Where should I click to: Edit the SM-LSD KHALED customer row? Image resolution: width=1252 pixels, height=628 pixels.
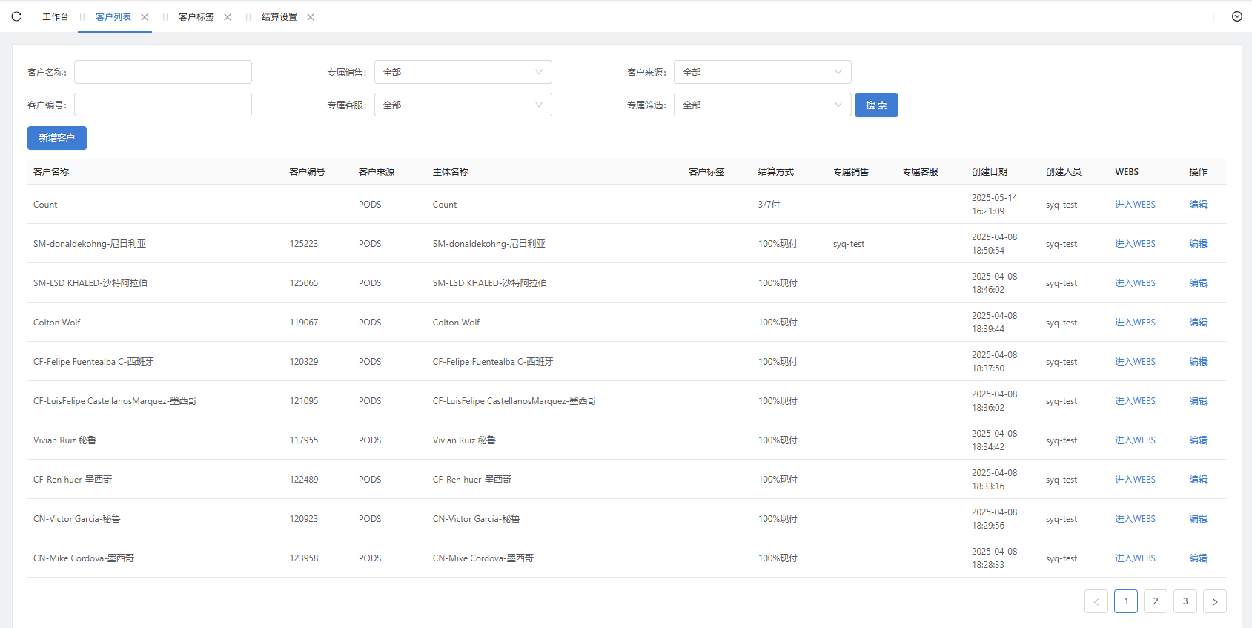[x=1198, y=283]
